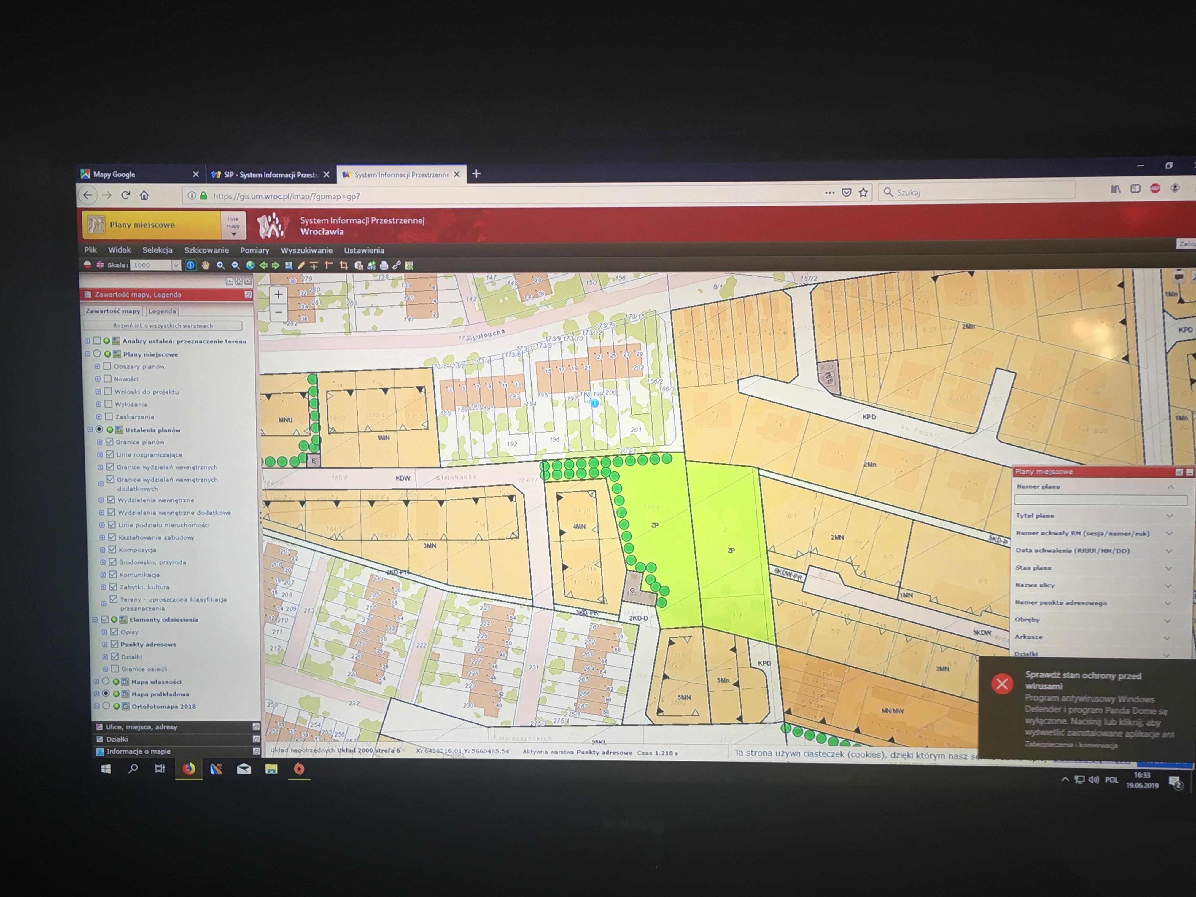Bookmark this page with the star icon

tap(863, 193)
